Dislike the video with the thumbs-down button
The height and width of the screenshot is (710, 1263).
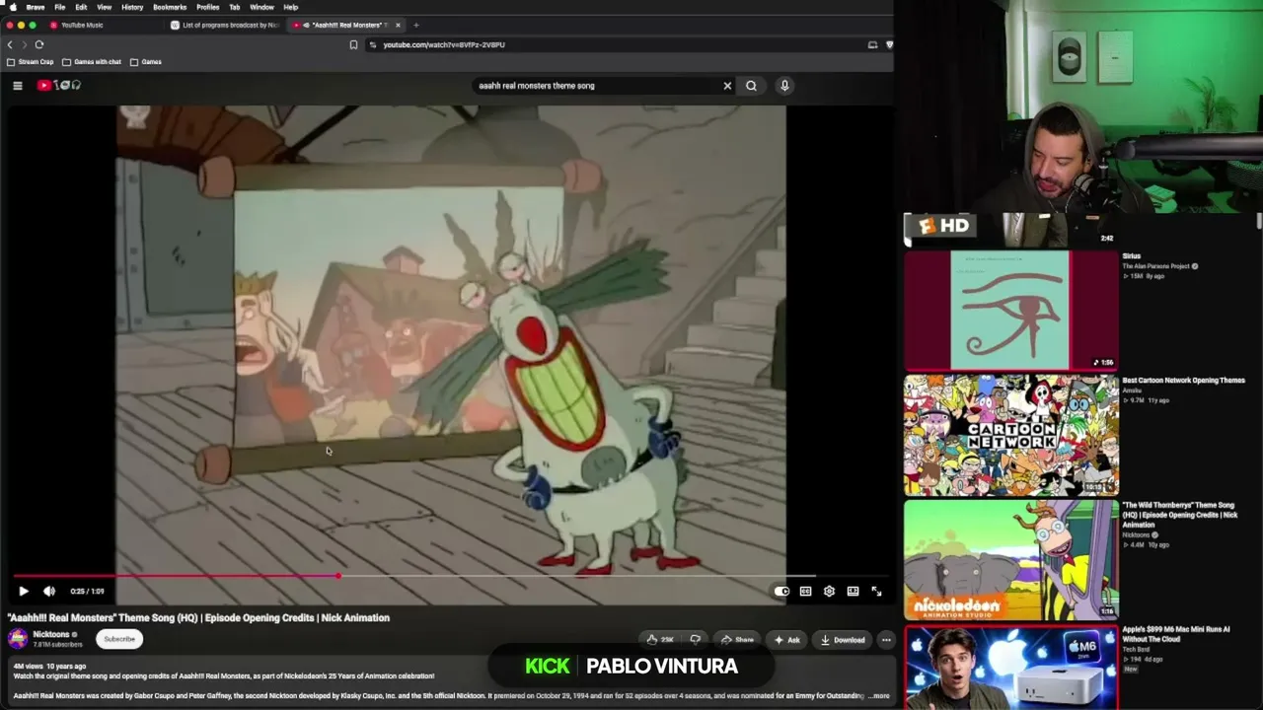696,640
